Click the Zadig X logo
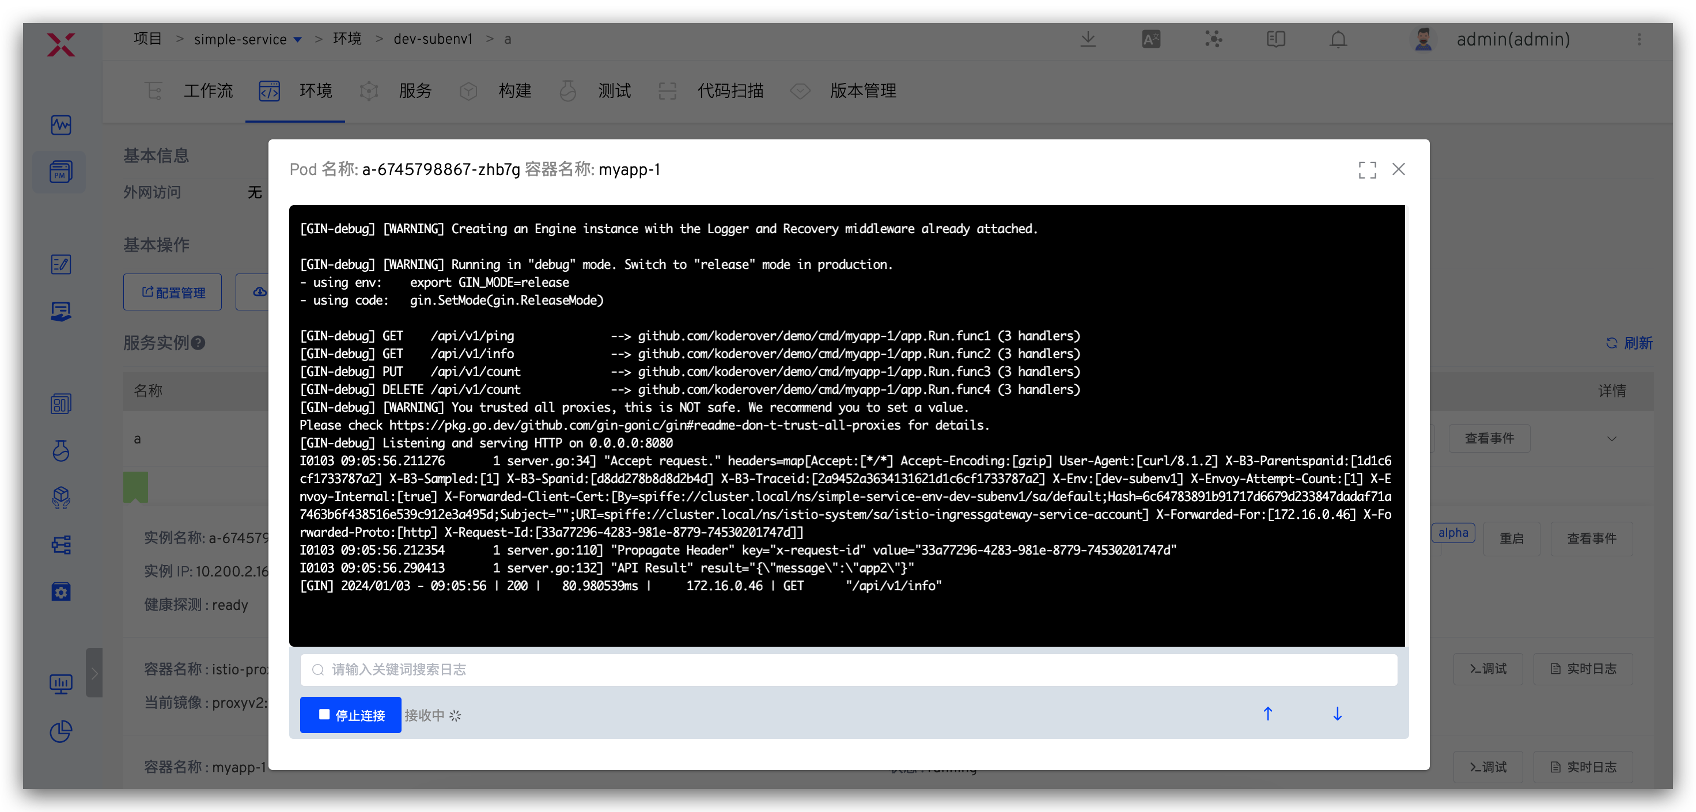 pos(61,45)
